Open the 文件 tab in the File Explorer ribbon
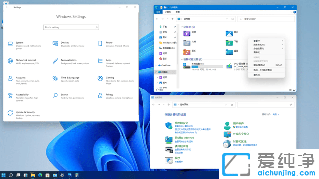Screen dimensions: 319x179 click(158, 12)
